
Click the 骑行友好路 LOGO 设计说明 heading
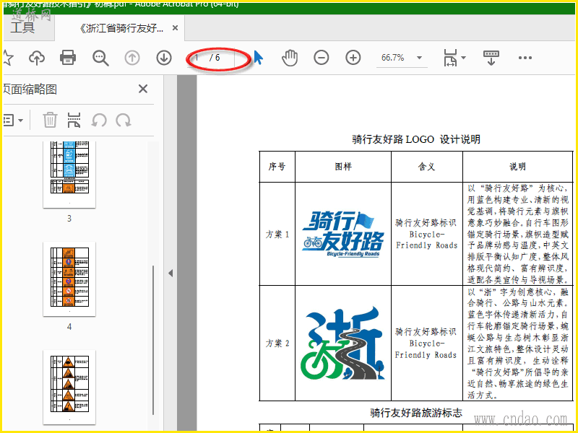[416, 139]
